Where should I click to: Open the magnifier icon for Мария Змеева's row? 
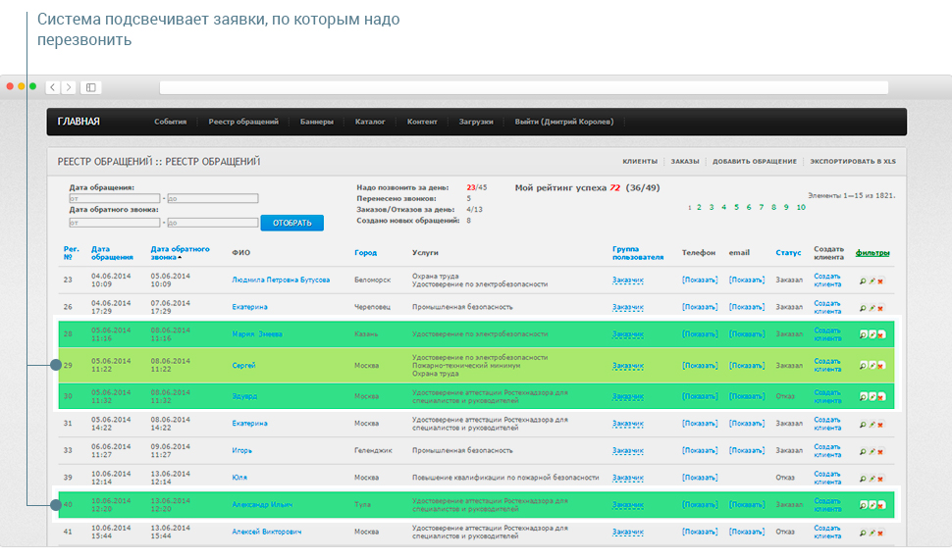coord(863,334)
